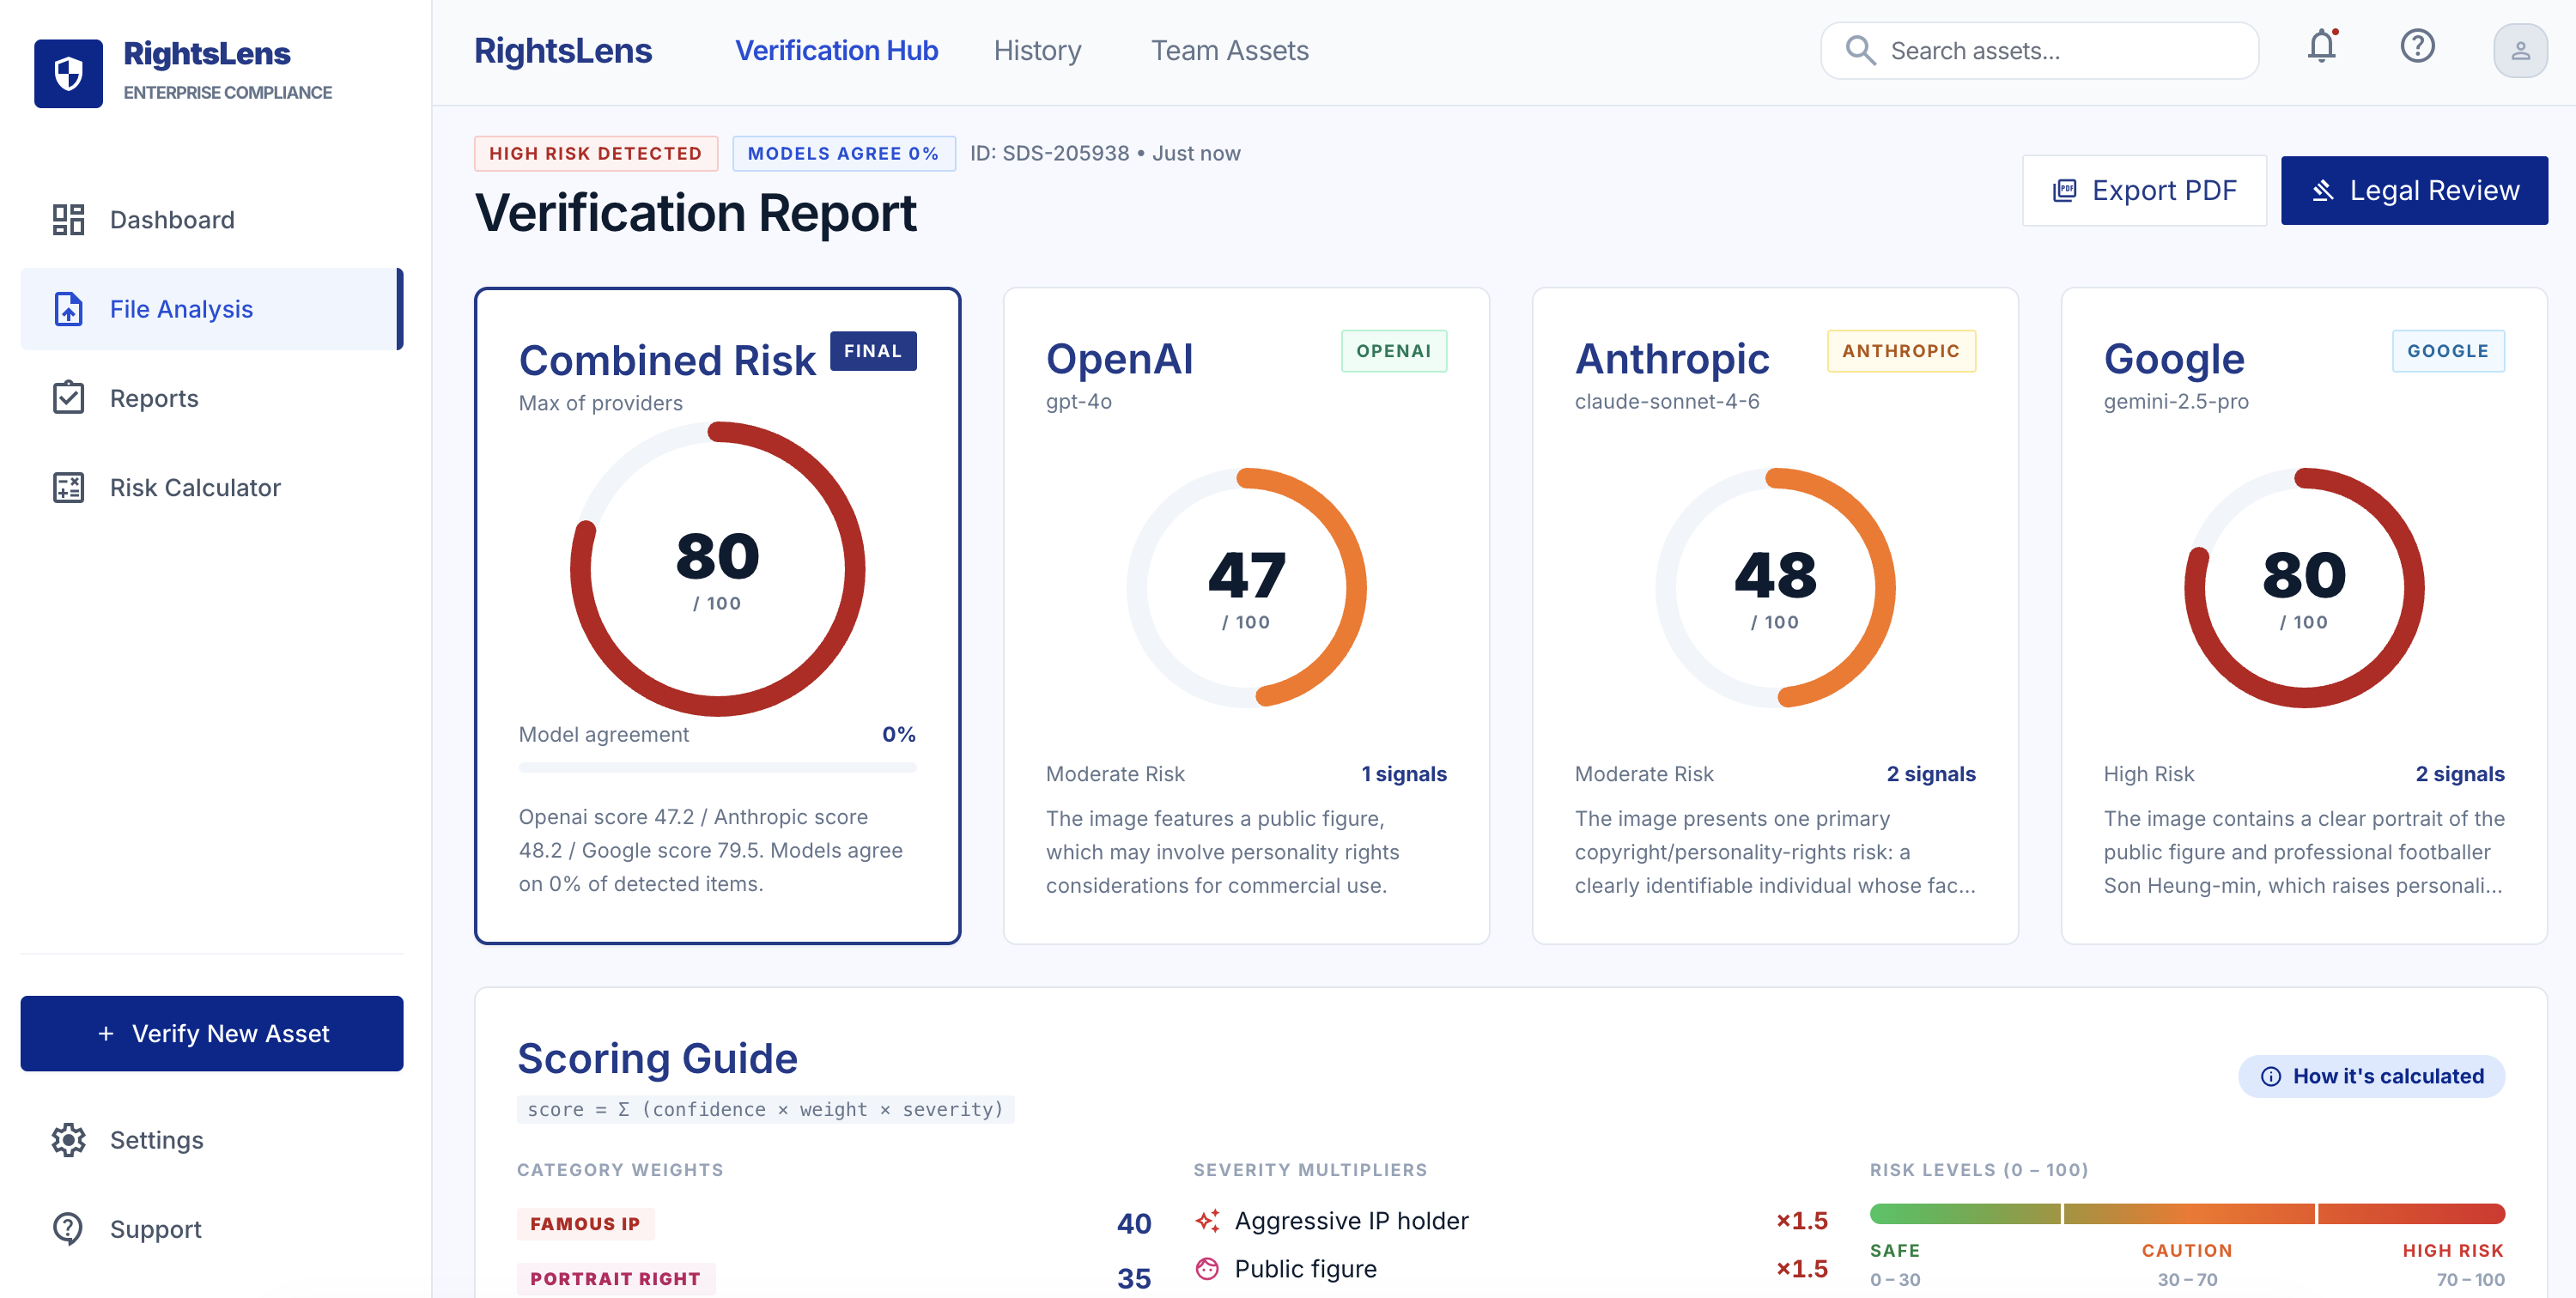This screenshot has height=1298, width=2576.
Task: Click the Anthropic score 48 gauge
Action: pos(1775,588)
